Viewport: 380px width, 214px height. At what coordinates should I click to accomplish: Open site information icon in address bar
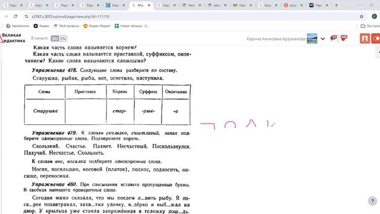tap(26, 17)
